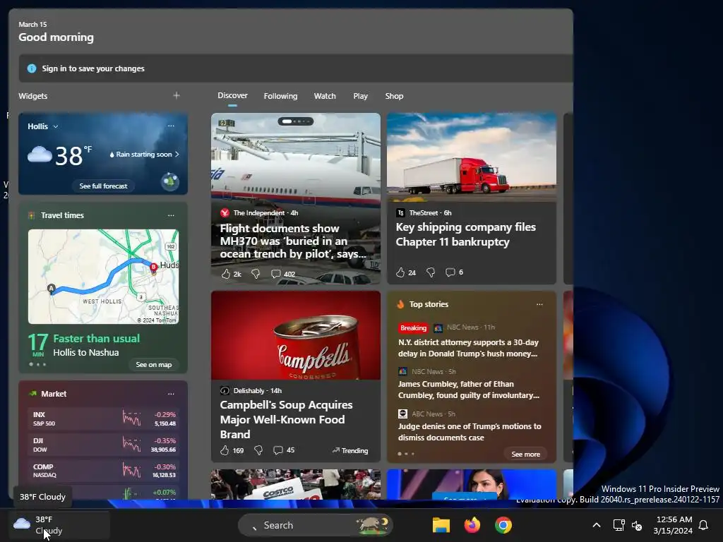Click See full forecast button
Viewport: 723px width, 542px height.
point(103,186)
